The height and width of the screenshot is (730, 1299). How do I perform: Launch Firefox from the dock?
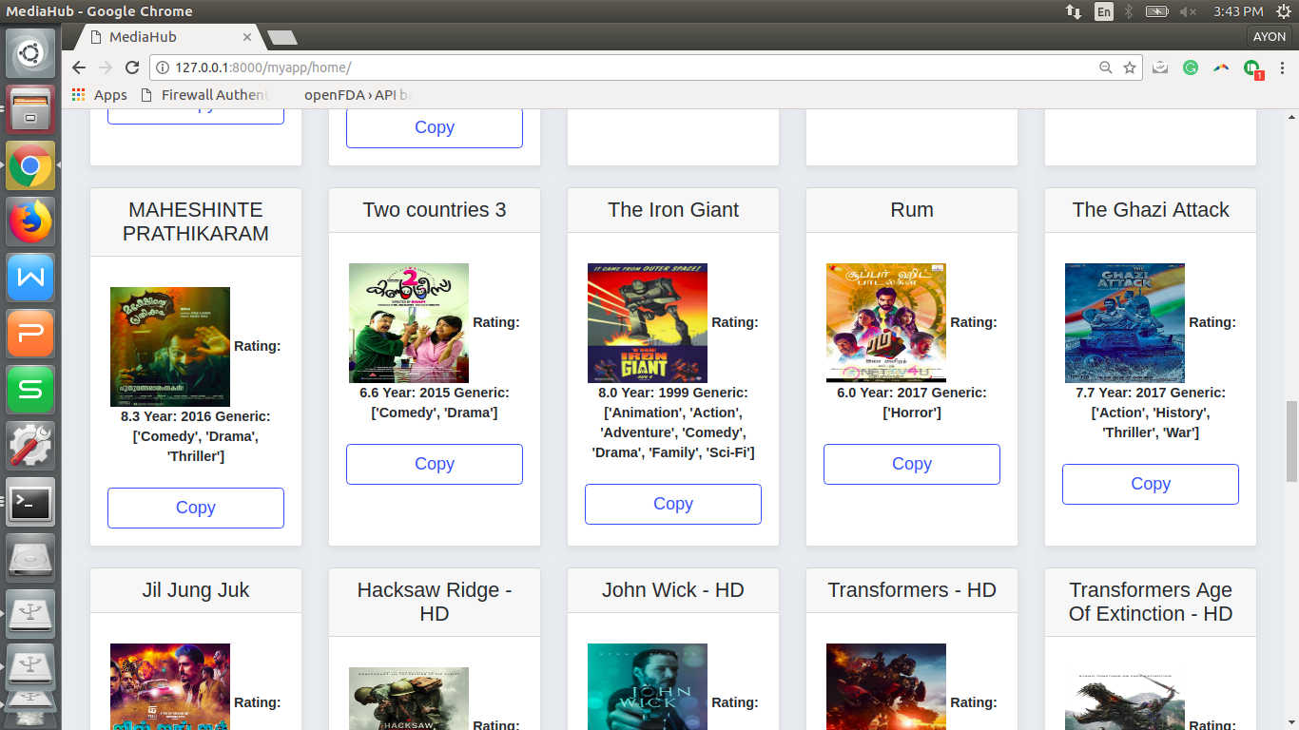[x=30, y=221]
